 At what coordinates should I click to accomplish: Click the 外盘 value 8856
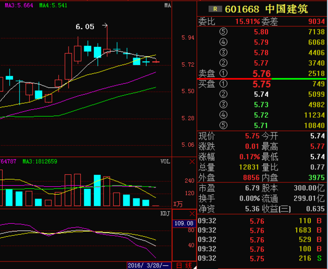pos(251,178)
